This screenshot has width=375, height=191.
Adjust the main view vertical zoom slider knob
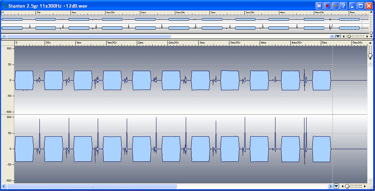tap(370, 56)
